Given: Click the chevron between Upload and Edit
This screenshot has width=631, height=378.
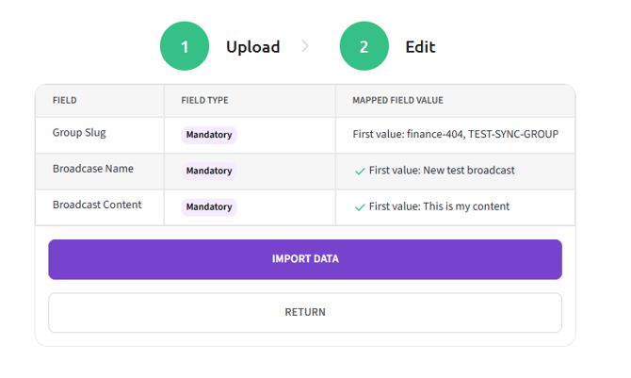Looking at the screenshot, I should [305, 46].
